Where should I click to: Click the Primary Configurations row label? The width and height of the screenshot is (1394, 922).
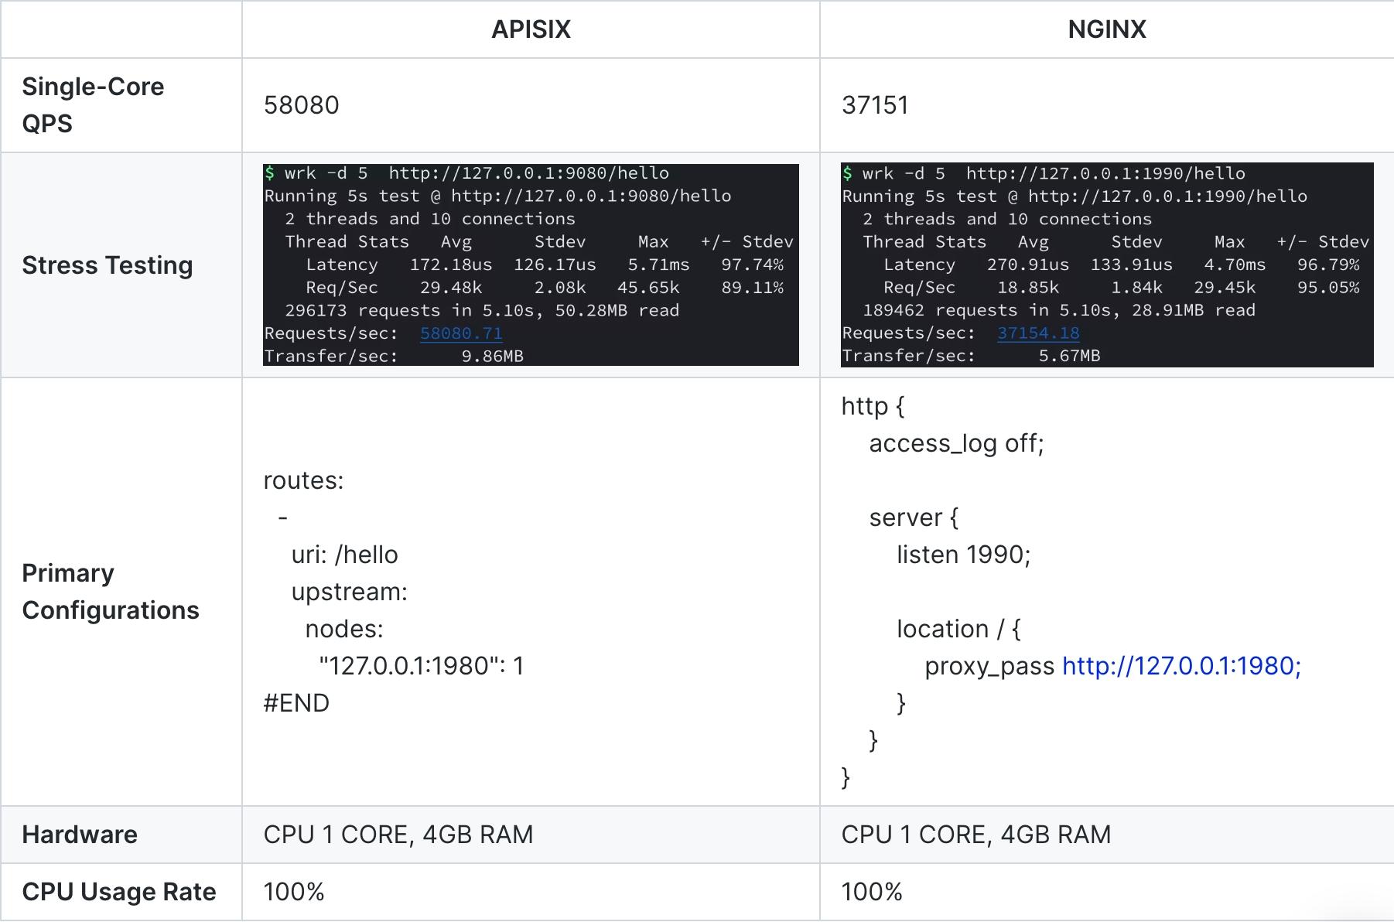[x=111, y=591]
